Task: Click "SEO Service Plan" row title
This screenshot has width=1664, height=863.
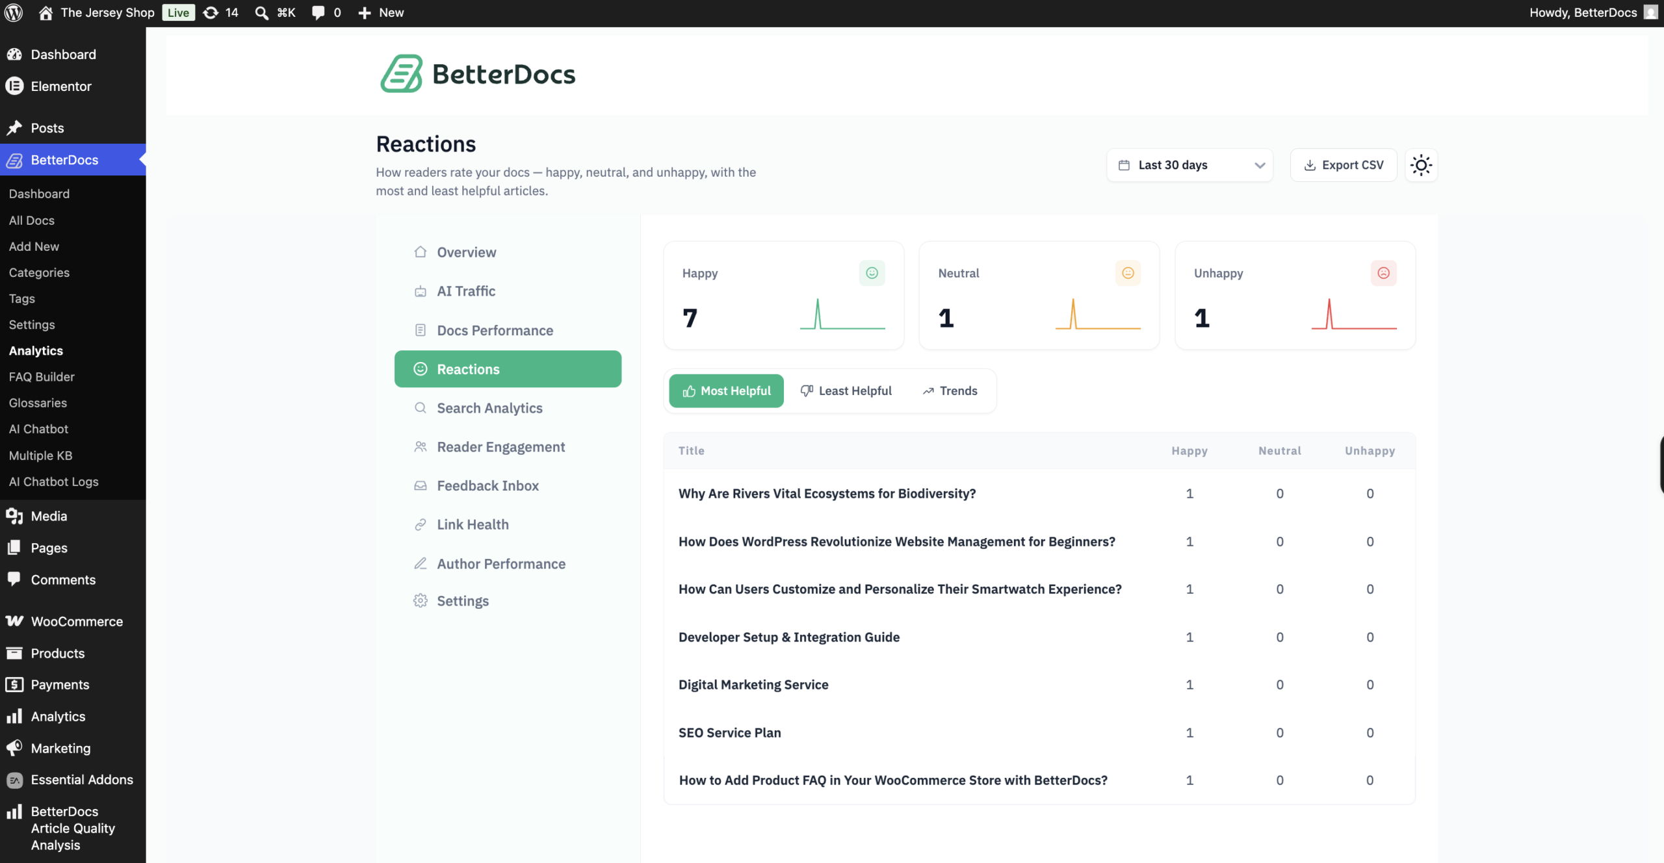Action: coord(730,732)
